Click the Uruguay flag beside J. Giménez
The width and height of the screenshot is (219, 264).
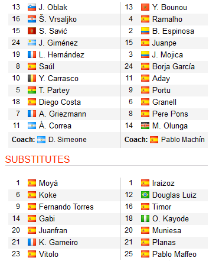point(32,43)
